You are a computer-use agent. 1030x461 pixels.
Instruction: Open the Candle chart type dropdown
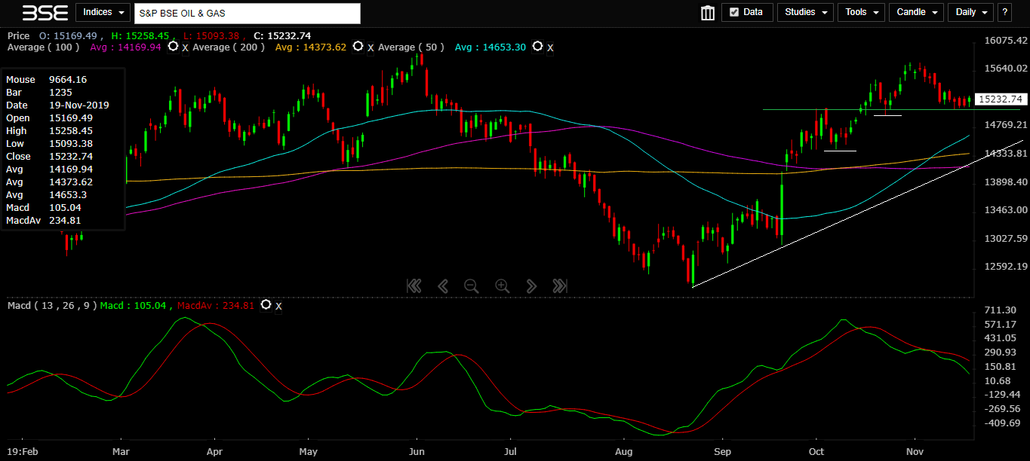916,12
